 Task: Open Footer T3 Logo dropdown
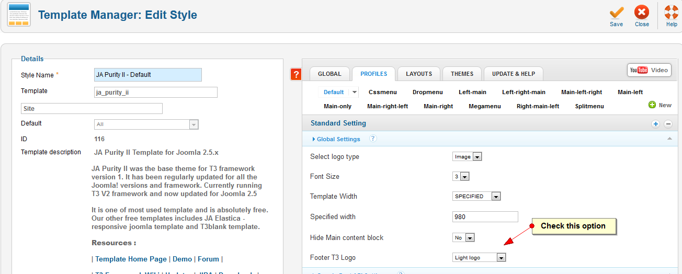479,257
